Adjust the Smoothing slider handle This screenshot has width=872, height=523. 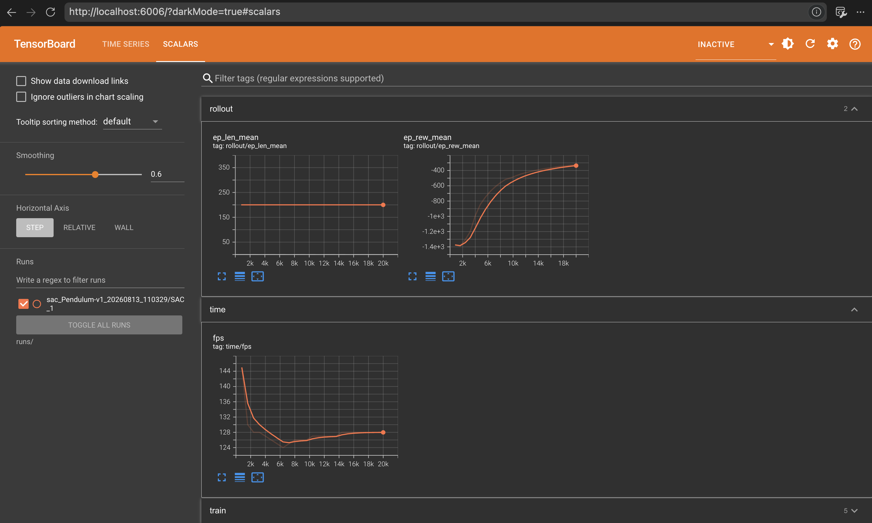pyautogui.click(x=95, y=175)
